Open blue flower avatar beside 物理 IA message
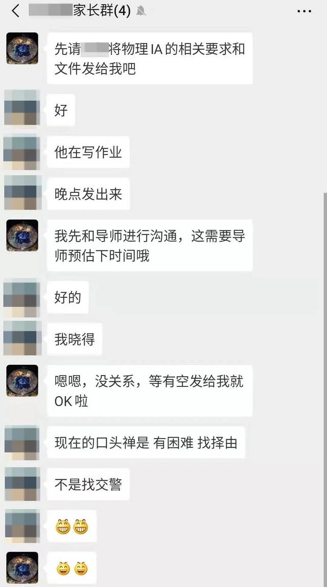327x587 pixels. pos(22,48)
